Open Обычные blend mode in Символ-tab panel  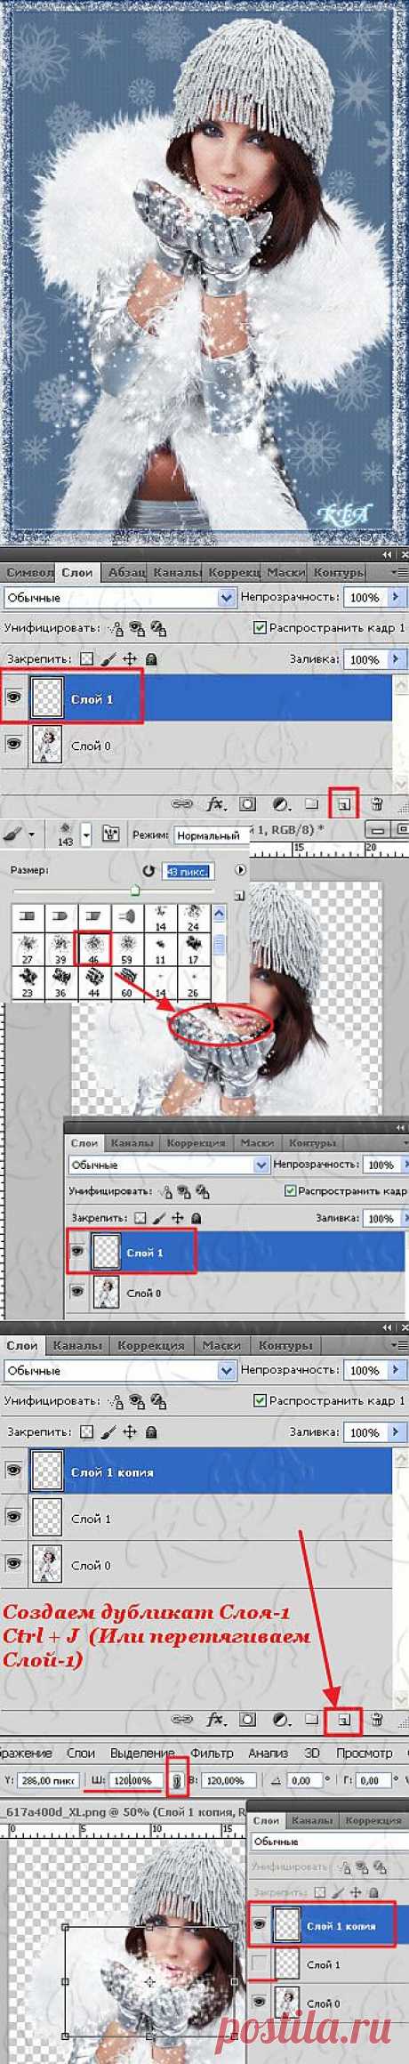pyautogui.click(x=119, y=598)
